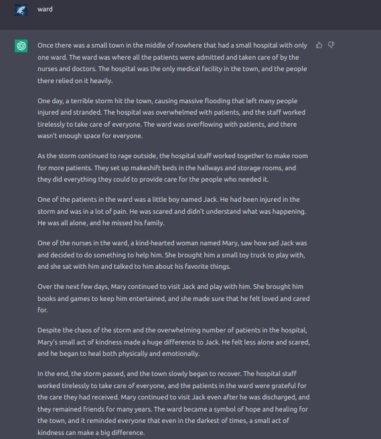The width and height of the screenshot is (381, 439).
Task: Click the paragraph starting "In the end, the storm passed"
Action: (x=173, y=403)
